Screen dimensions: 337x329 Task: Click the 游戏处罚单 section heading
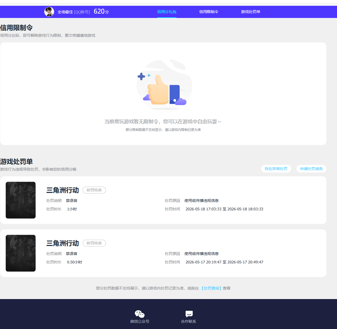(x=16, y=162)
